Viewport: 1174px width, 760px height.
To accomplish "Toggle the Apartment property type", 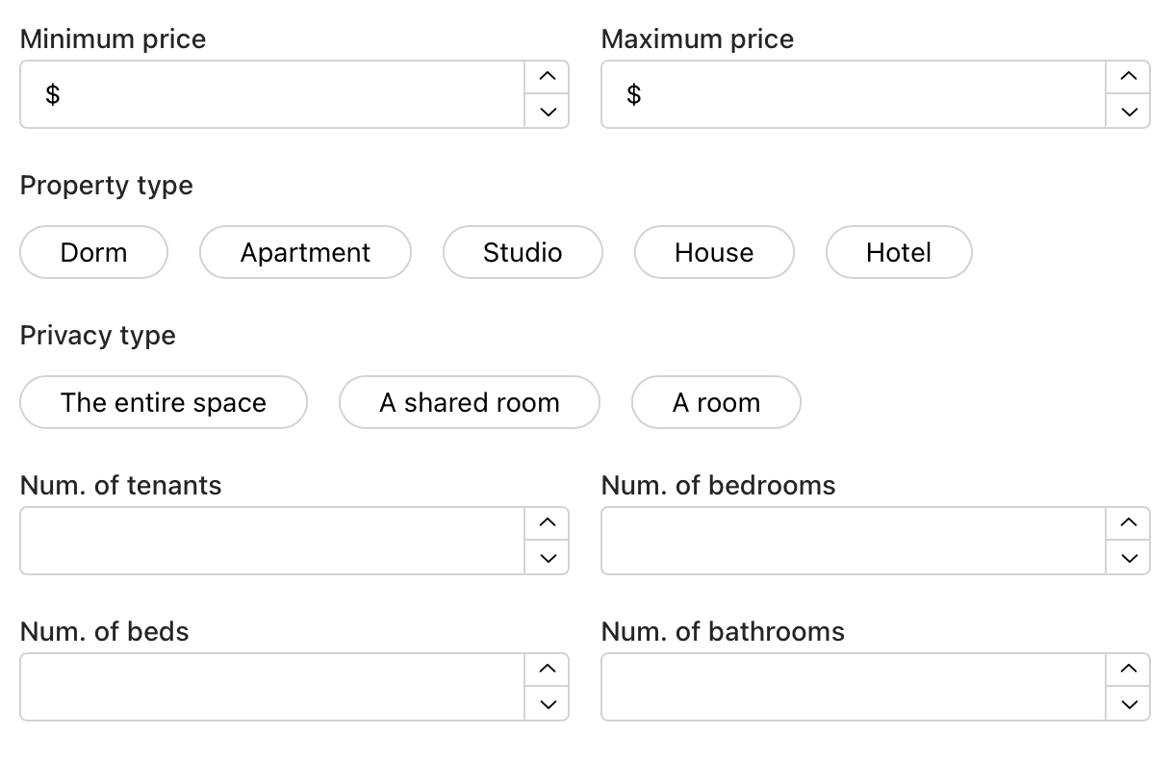I will coord(305,252).
